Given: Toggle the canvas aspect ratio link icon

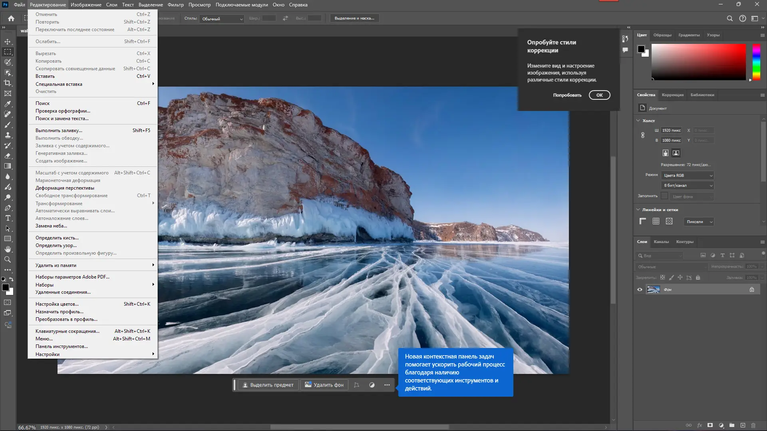Looking at the screenshot, I should (x=643, y=135).
